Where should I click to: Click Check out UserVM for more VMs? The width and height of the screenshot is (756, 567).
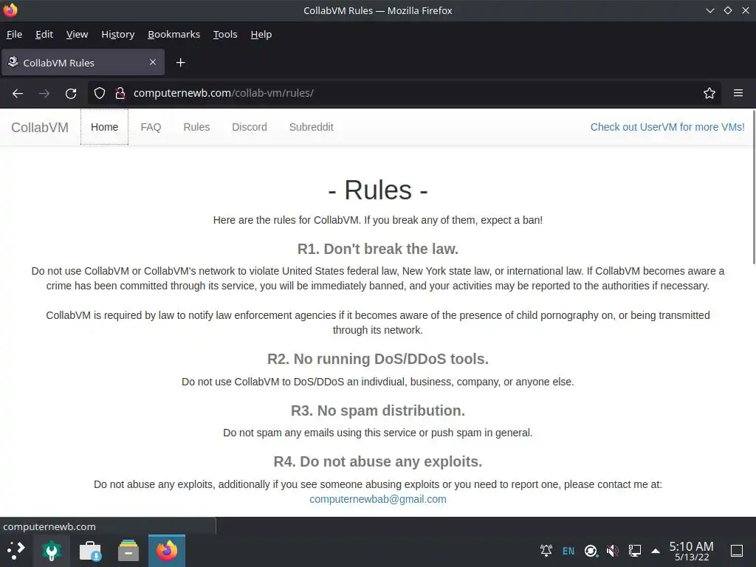(667, 127)
